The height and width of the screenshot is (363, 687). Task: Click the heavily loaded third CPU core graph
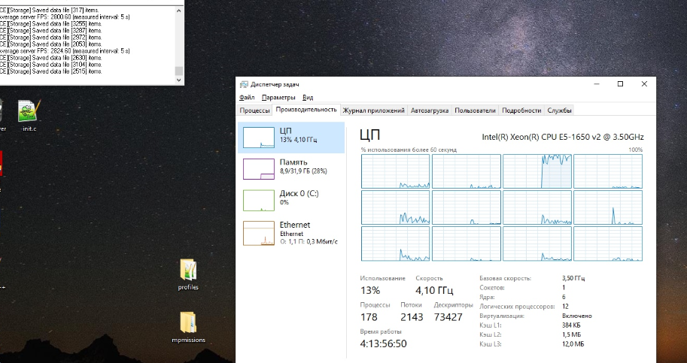coord(537,171)
